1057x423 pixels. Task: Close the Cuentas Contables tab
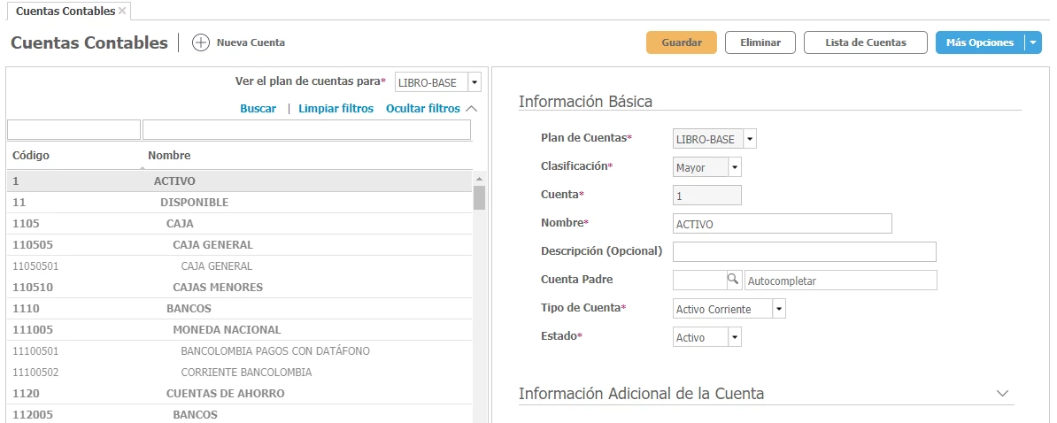pos(122,11)
